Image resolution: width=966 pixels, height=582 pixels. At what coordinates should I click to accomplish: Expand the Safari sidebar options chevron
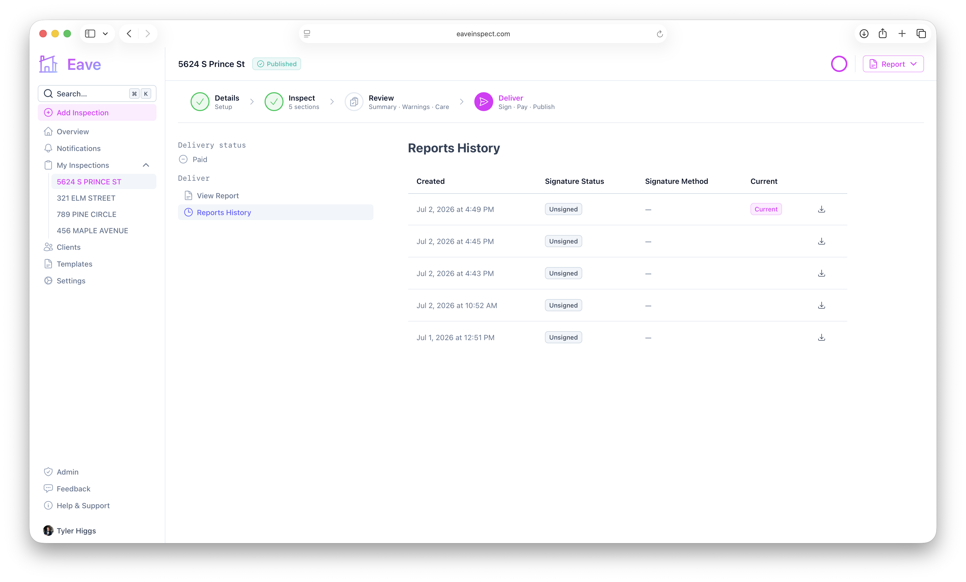coord(105,34)
